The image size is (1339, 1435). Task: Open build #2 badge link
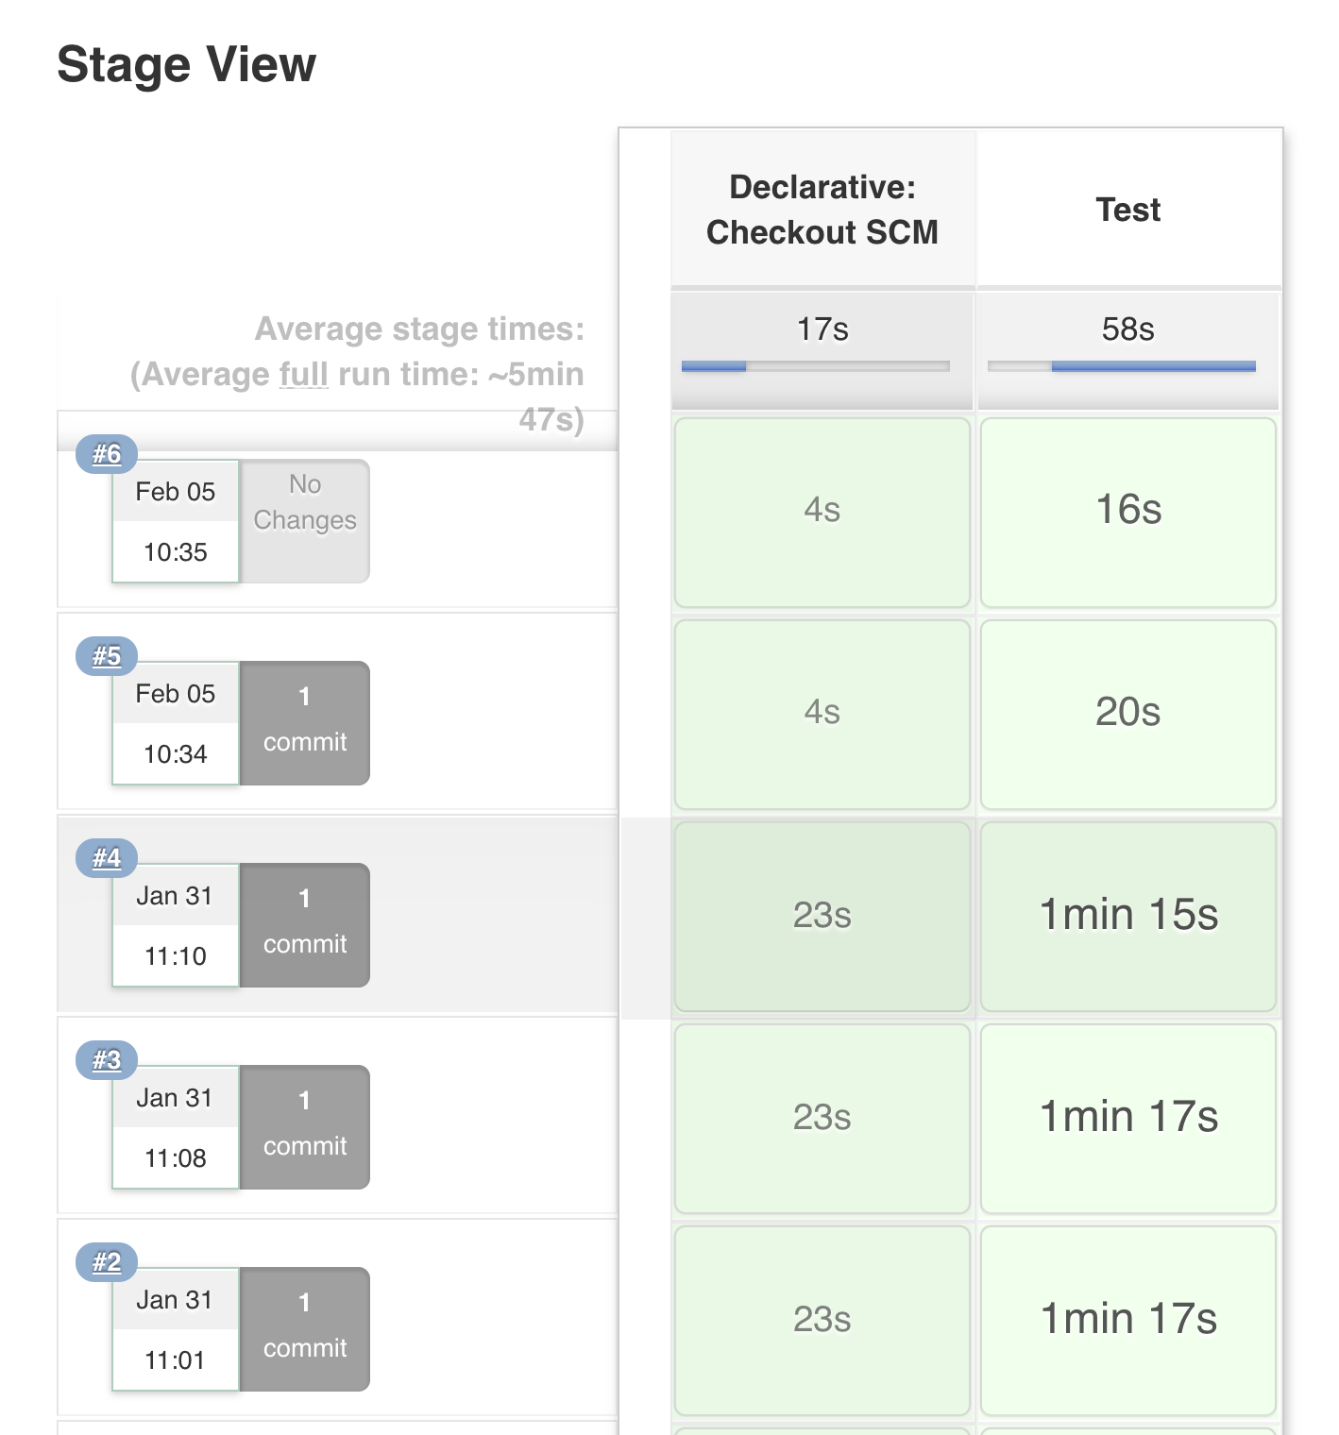tap(107, 1262)
